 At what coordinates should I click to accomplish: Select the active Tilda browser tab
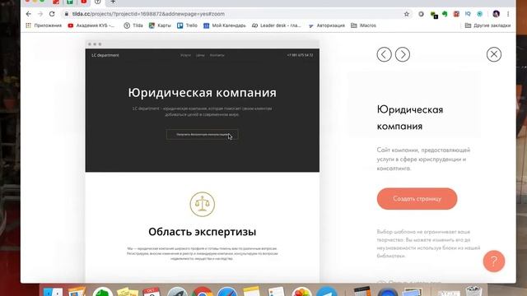97,2
